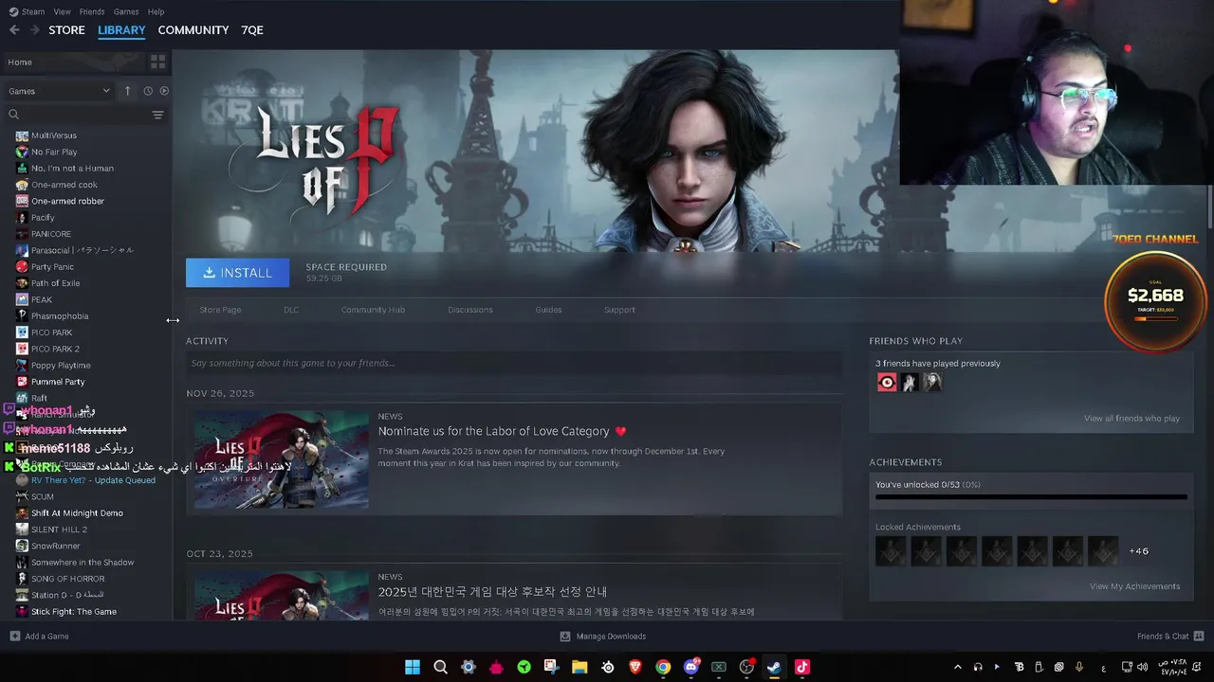
Task: Open the Store Page link
Action: click(x=220, y=310)
